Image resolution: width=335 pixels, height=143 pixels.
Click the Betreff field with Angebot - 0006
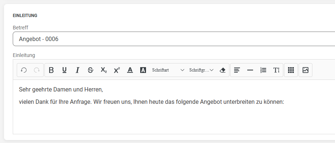(174, 39)
